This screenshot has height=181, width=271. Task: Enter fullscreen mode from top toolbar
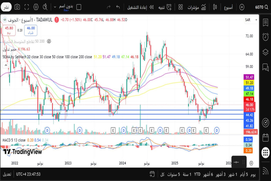[x=26, y=7]
